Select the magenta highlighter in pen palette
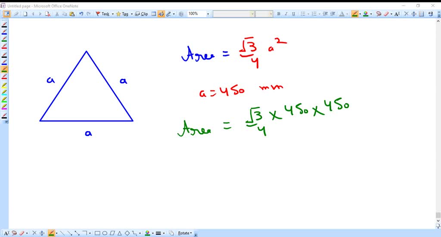The image size is (441, 237). pyautogui.click(x=4, y=107)
